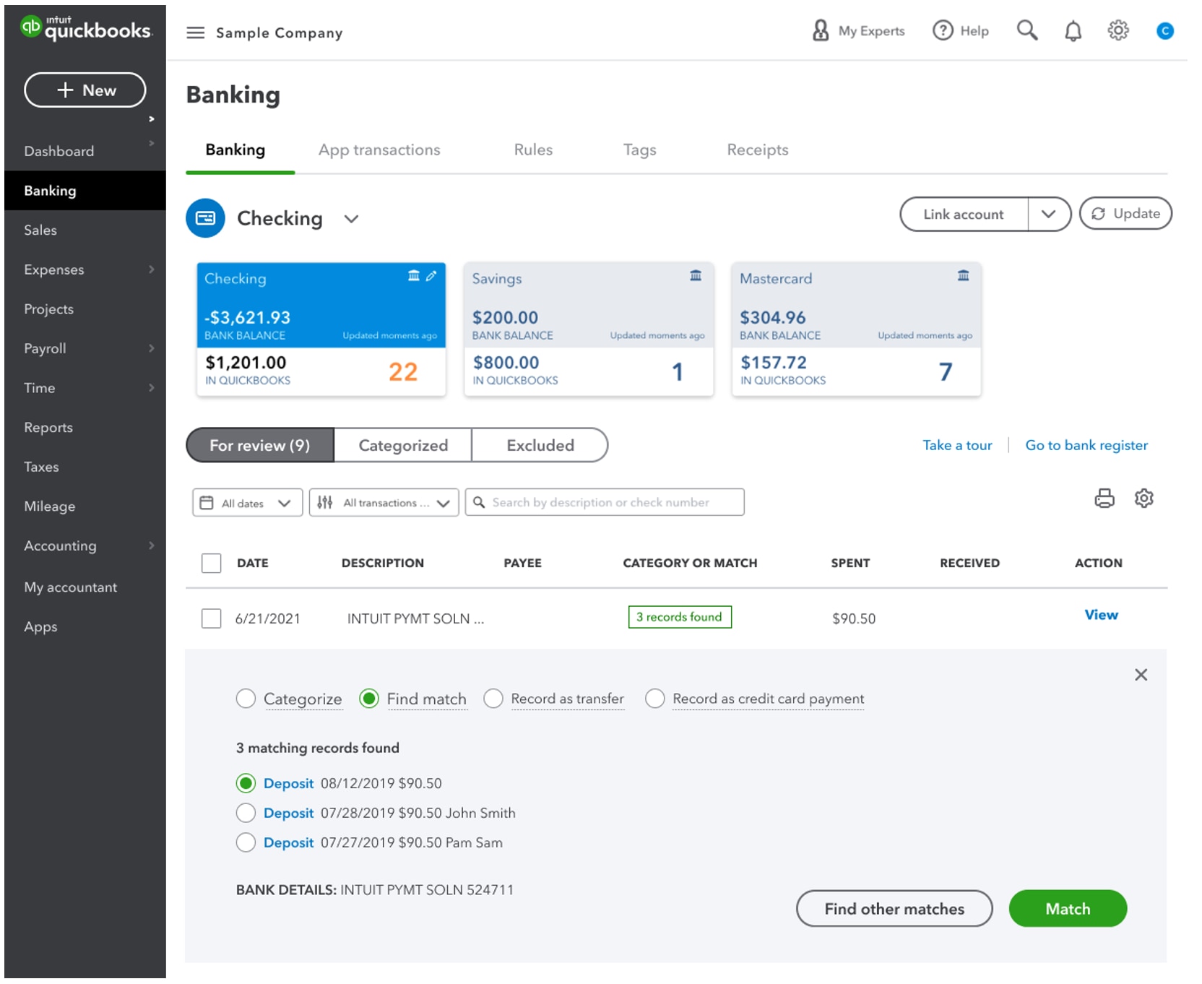
Task: Expand Time sidebar submenu arrow
Action: tap(152, 388)
